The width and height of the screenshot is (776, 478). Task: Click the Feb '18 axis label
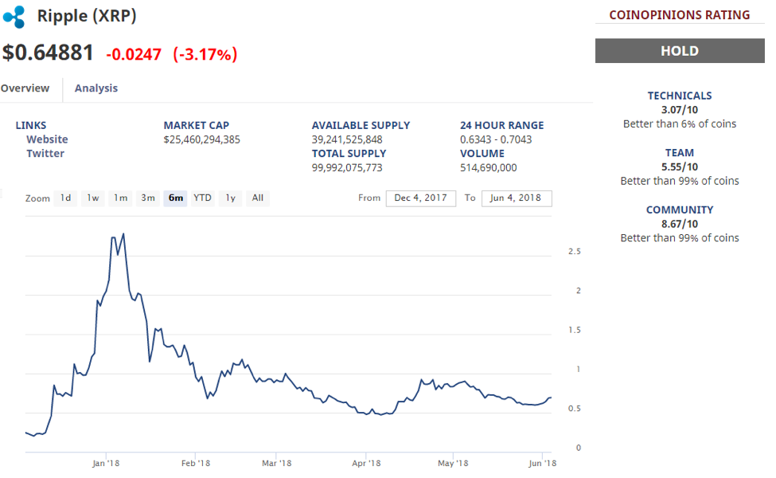coord(196,463)
